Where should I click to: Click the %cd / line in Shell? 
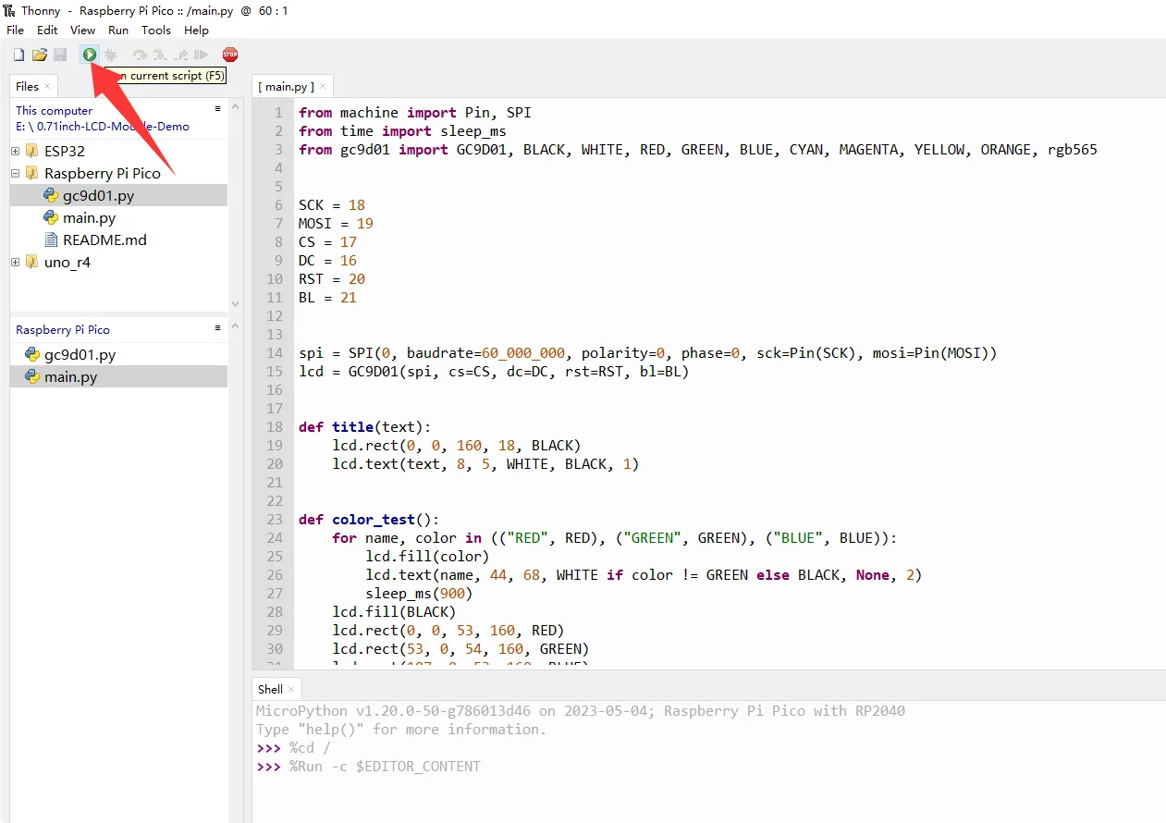[293, 747]
